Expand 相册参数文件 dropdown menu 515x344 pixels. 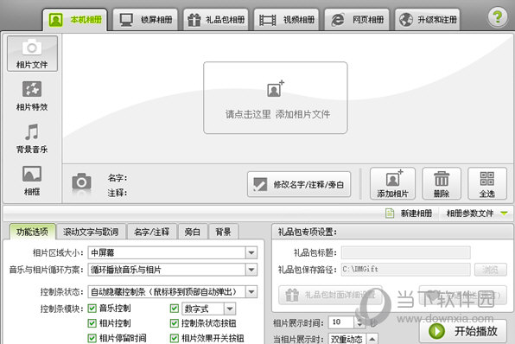[477, 213]
